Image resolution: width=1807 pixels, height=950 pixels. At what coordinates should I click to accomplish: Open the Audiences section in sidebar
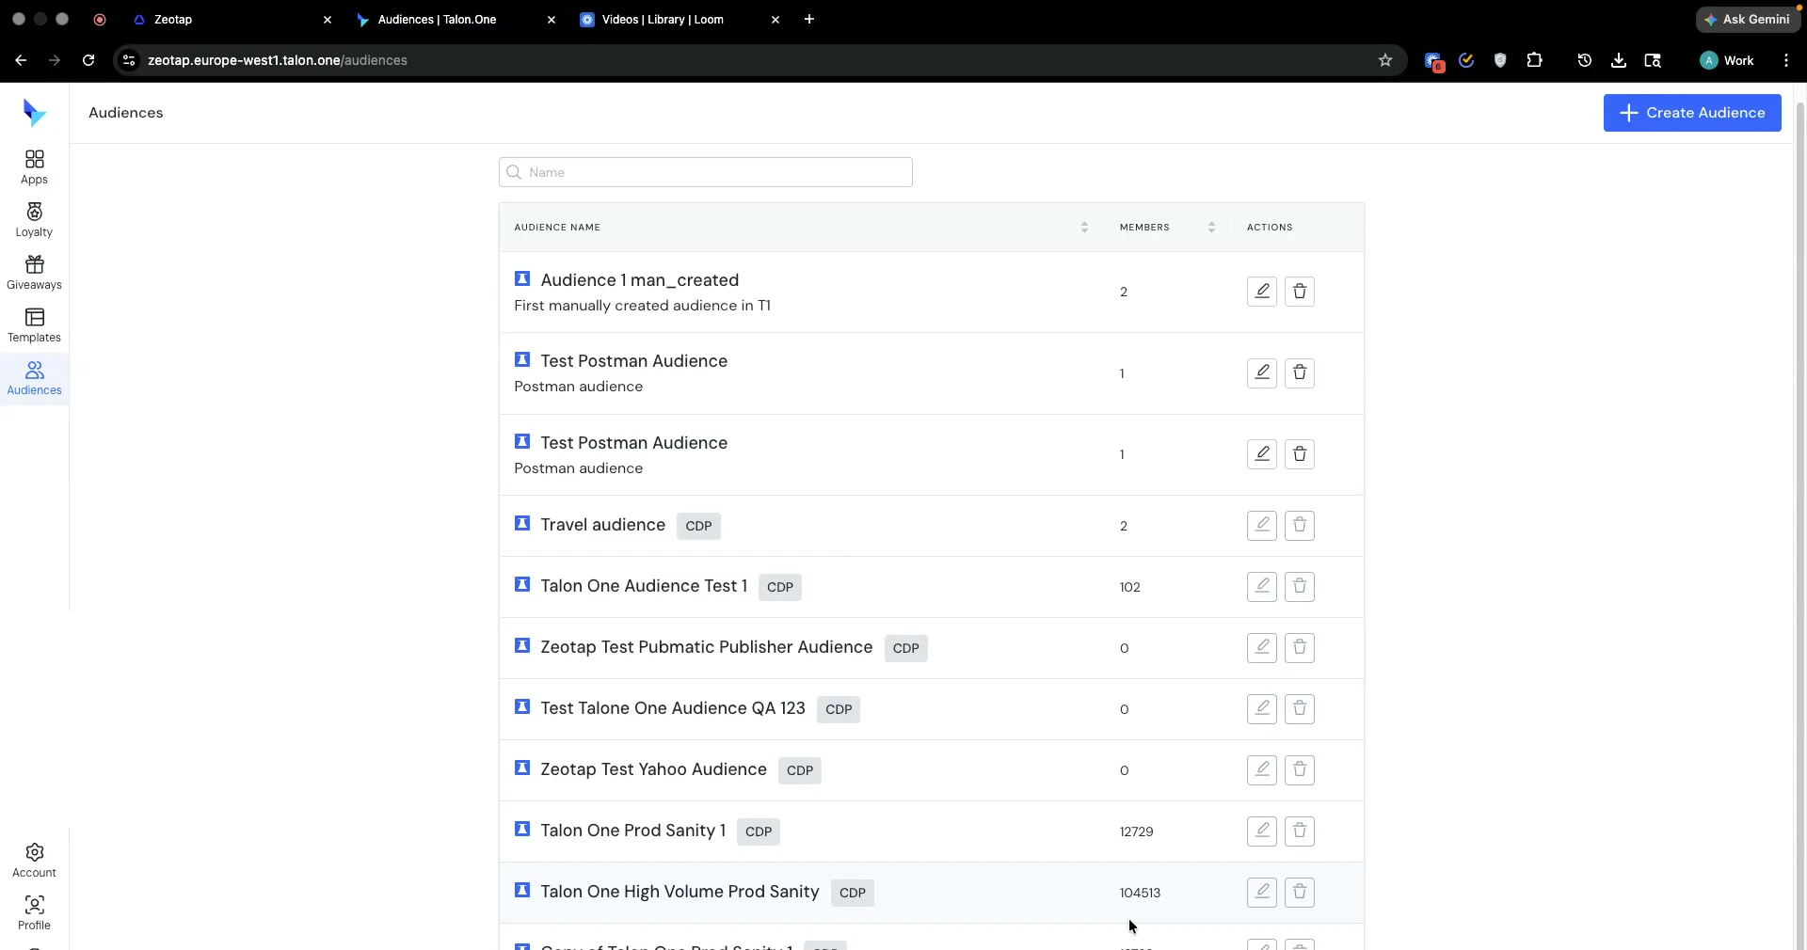click(x=34, y=378)
